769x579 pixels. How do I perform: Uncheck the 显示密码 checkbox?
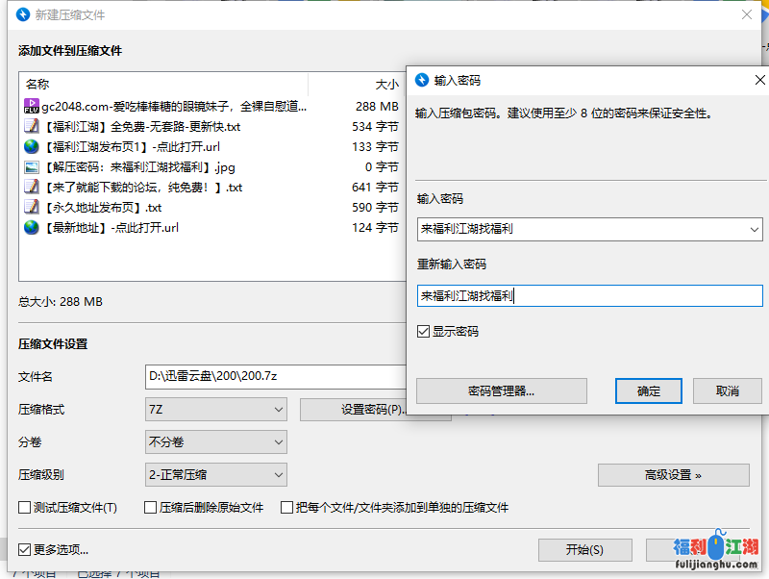click(424, 331)
